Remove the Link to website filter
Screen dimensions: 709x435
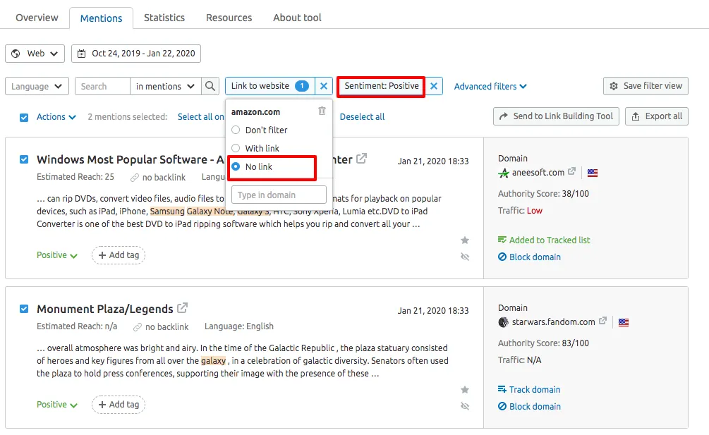pyautogui.click(x=324, y=86)
